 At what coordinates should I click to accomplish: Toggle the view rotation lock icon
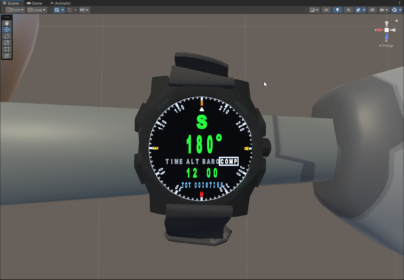coord(397,20)
